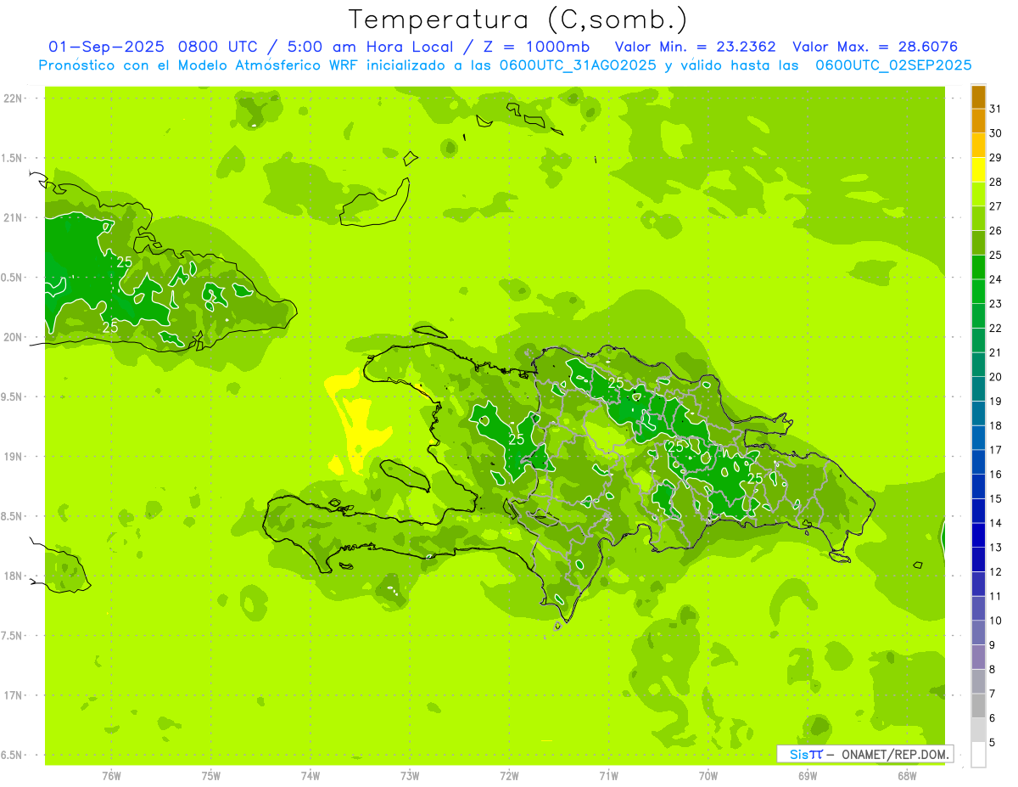
Task: Click "5:00 am Hora Local" text
Action: [x=371, y=47]
